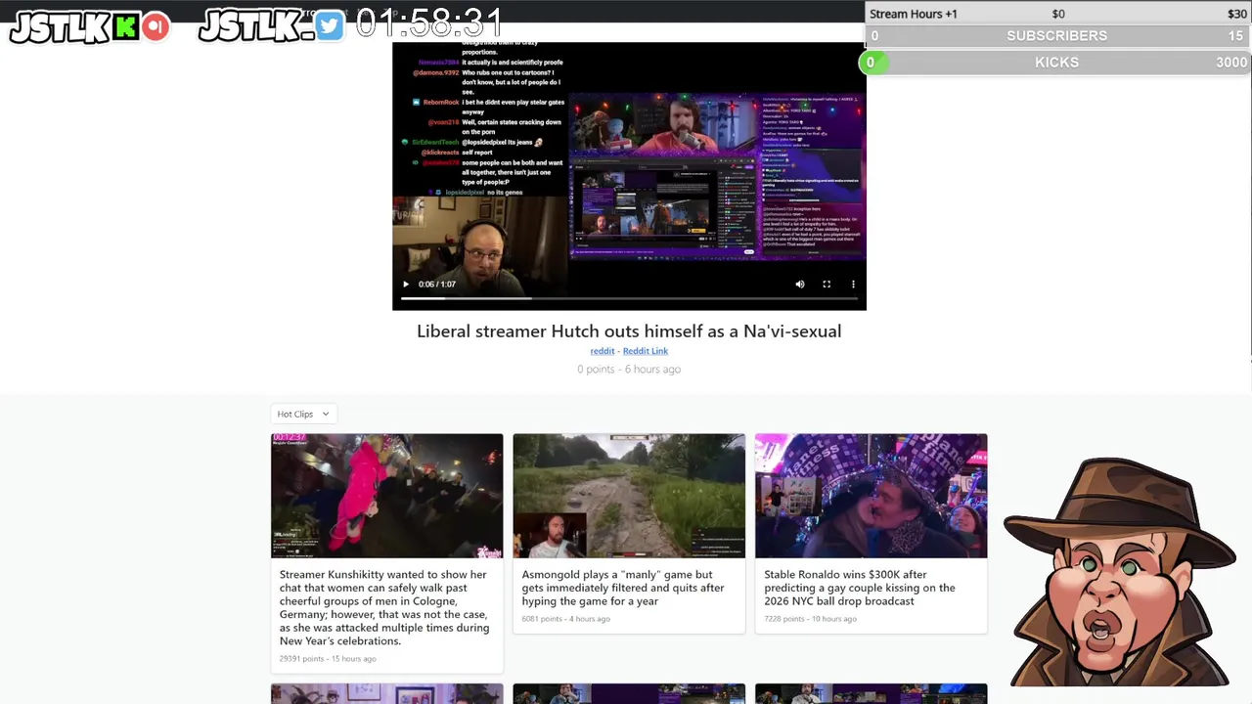1252x704 pixels.
Task: Click the SUBSCRIBERS goal bar
Action: (x=1056, y=36)
